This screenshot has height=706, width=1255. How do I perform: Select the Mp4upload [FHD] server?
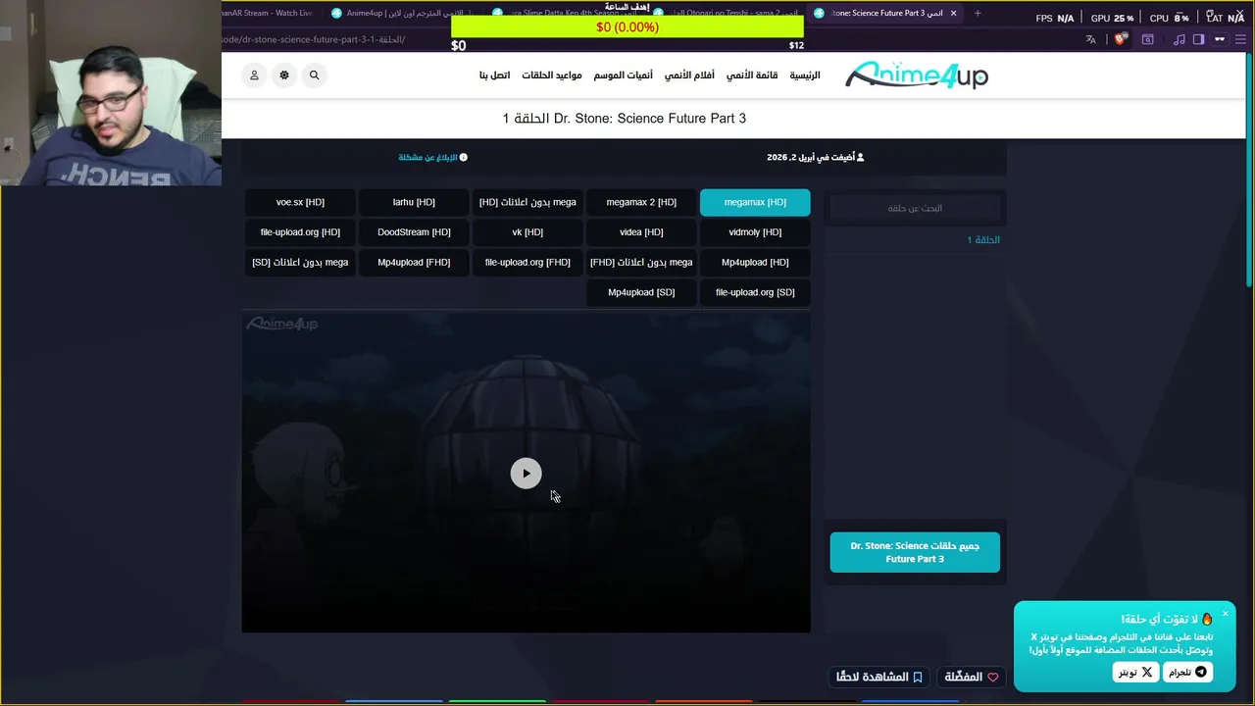(x=414, y=262)
